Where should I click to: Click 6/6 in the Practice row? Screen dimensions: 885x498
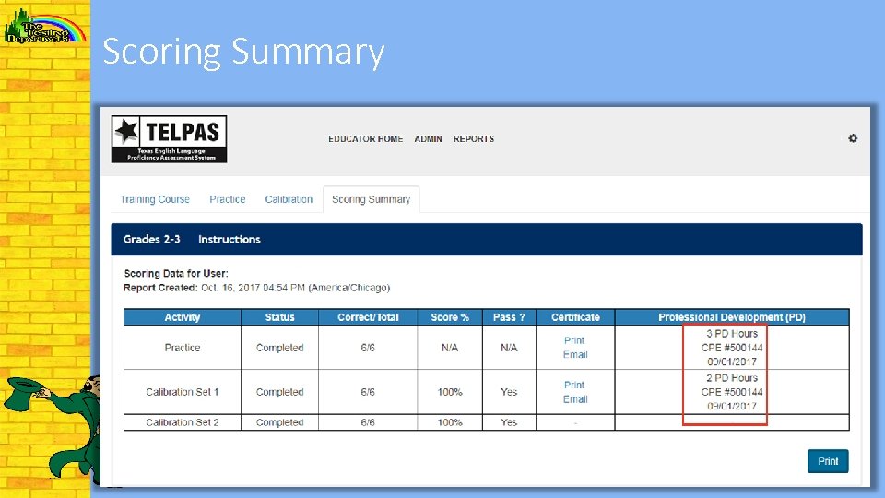click(x=368, y=348)
